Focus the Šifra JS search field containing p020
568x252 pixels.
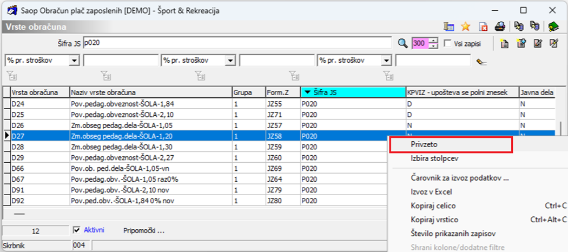237,43
